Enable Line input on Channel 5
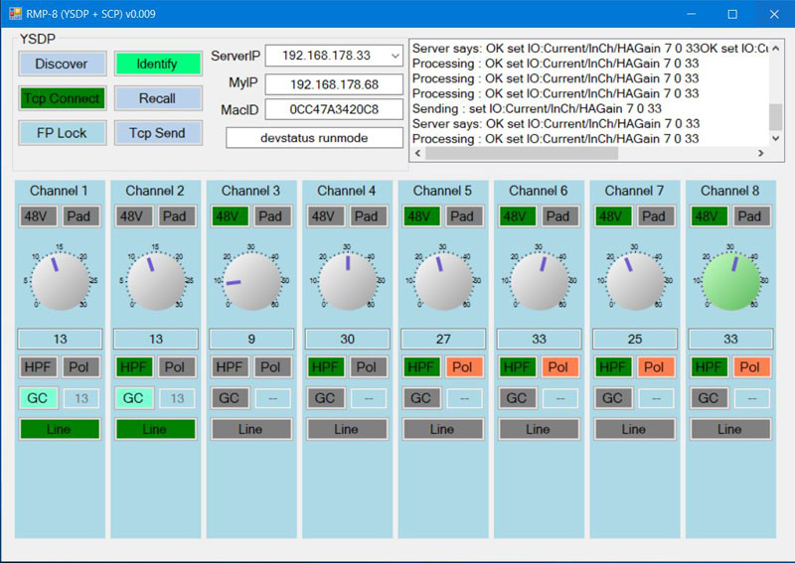The width and height of the screenshot is (795, 563). [x=443, y=430]
